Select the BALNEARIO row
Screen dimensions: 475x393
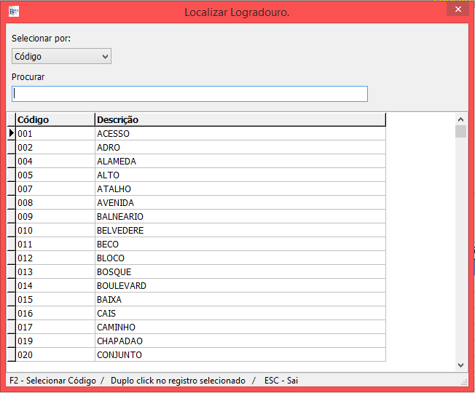coord(119,217)
